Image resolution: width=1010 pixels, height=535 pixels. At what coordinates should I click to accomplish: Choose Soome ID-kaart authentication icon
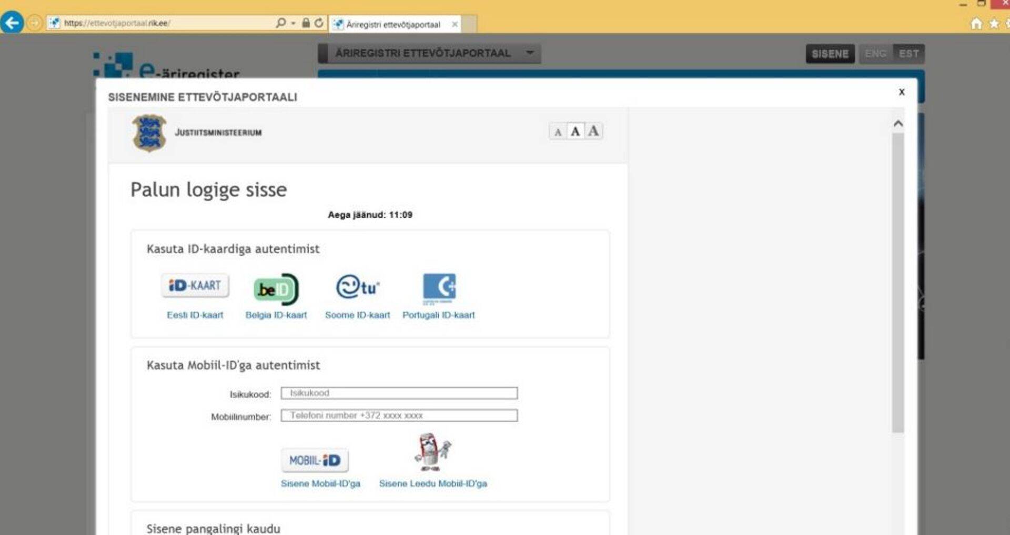click(x=357, y=287)
